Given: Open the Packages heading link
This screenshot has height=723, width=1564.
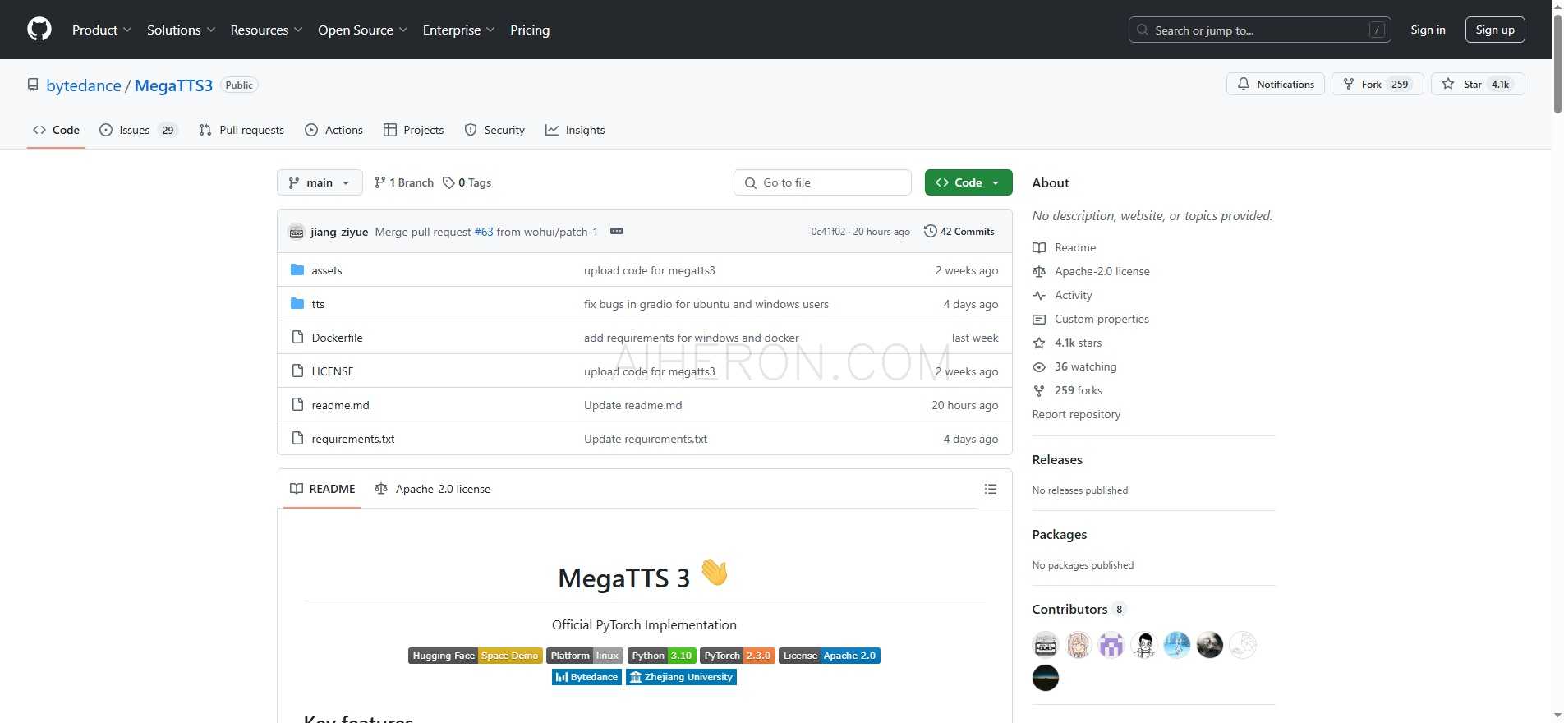Looking at the screenshot, I should [1060, 535].
